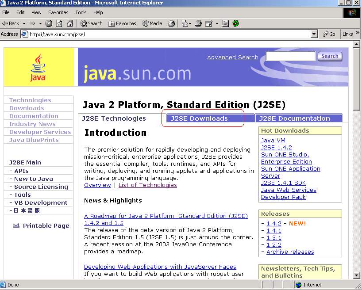
Task: Open the View menu
Action: click(x=36, y=12)
